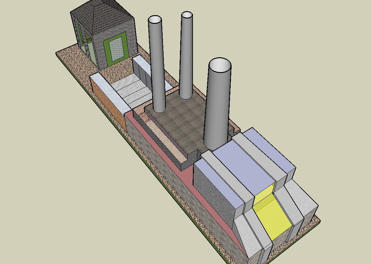Select the large lavender panel beside the chimney
Viewport: 371px width, 264px height.
pos(244,167)
